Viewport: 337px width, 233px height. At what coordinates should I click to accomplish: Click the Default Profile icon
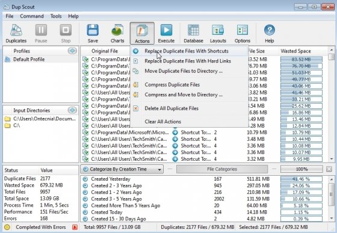pos(7,60)
